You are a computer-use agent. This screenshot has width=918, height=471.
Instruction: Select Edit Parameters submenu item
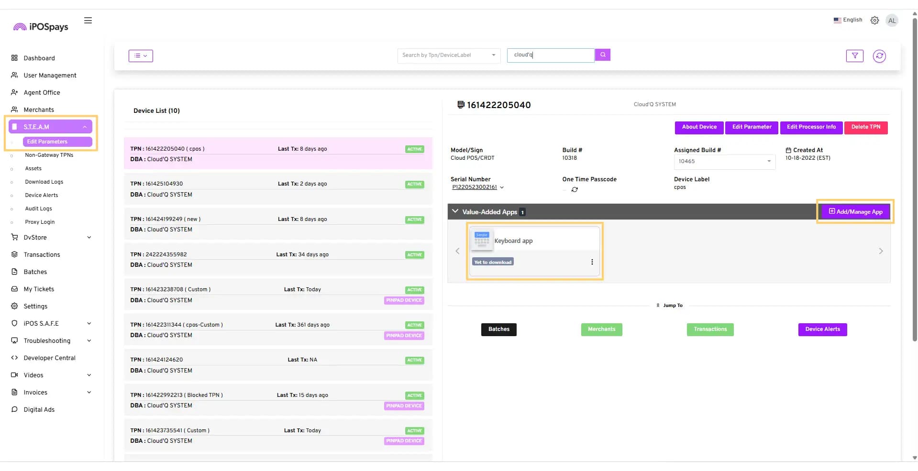pos(57,142)
